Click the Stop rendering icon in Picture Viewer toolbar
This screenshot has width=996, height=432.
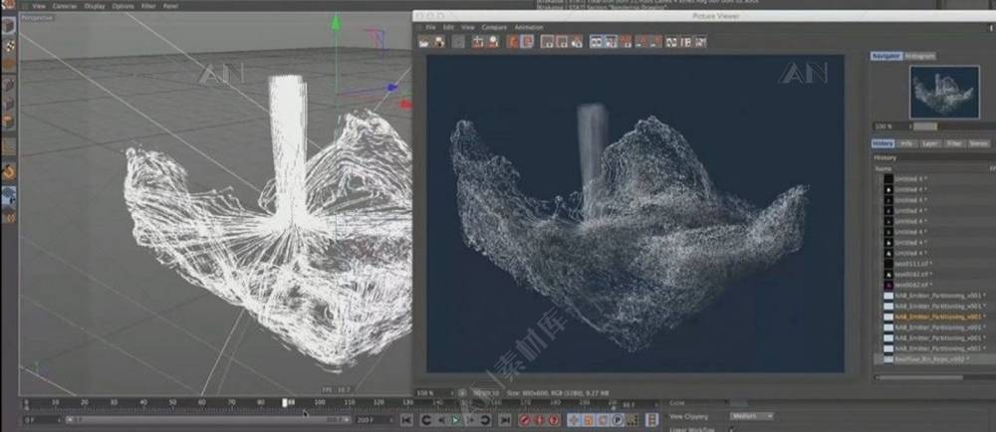click(x=458, y=42)
